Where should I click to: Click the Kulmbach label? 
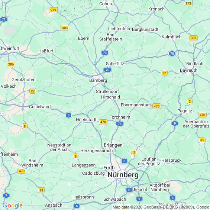coord(172,37)
